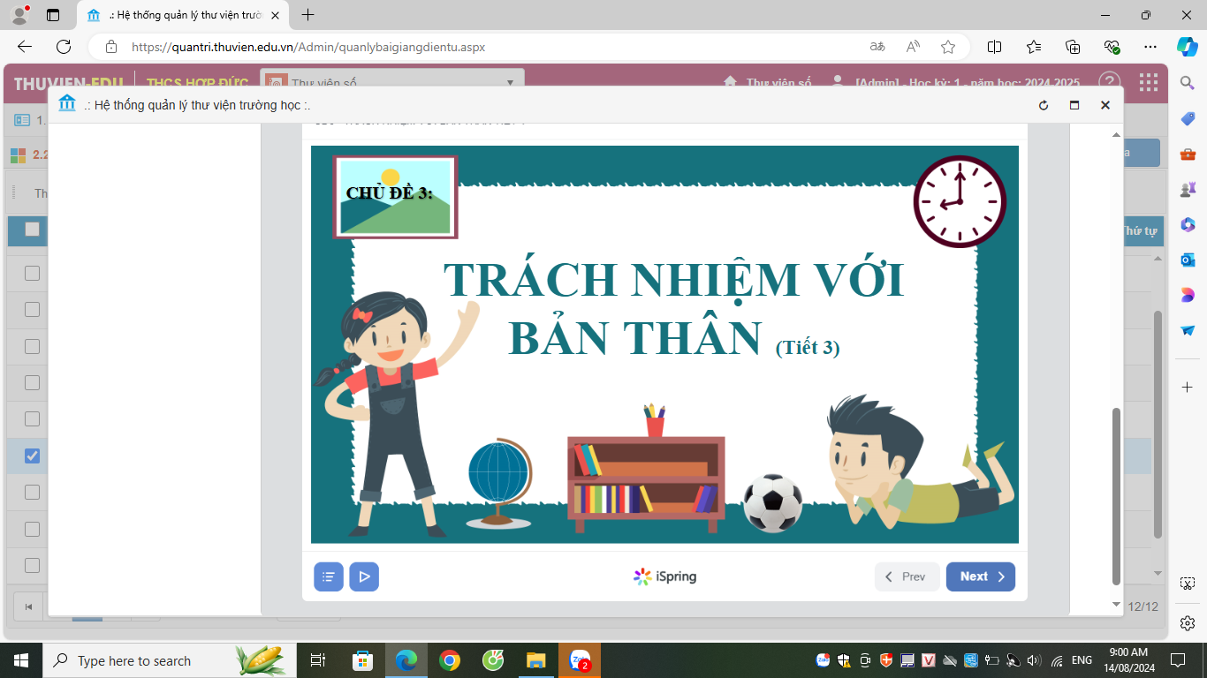The image size is (1207, 678).
Task: Open the iSpring slide outline list button
Action: 329,576
